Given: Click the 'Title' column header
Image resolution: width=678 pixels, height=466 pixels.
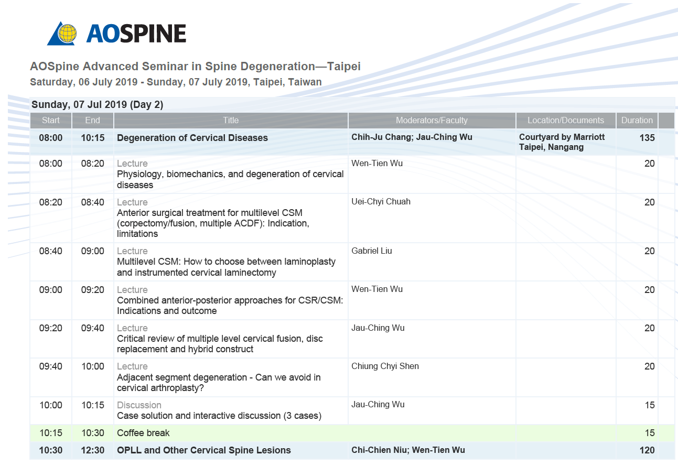Looking at the screenshot, I should pos(231,120).
